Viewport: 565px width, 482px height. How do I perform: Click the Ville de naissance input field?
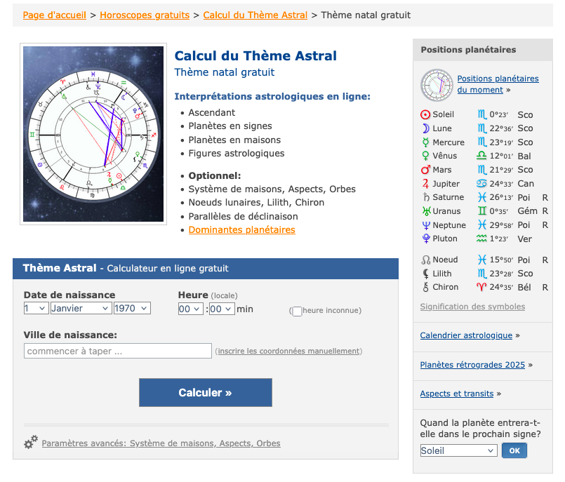pyautogui.click(x=117, y=350)
